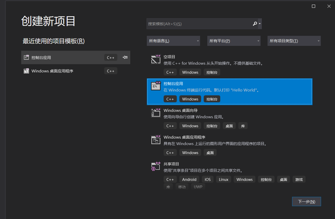Select the Linux tag under 共享项目

coord(223,179)
